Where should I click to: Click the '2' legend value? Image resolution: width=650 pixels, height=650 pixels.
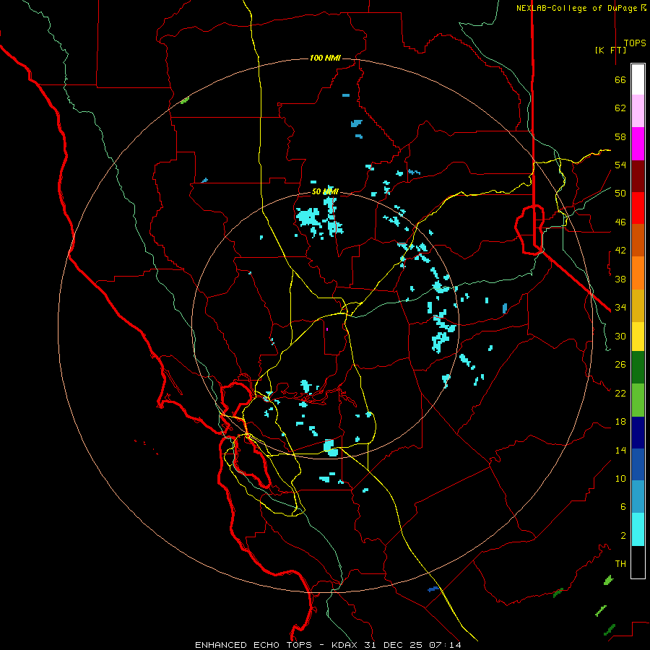[623, 536]
